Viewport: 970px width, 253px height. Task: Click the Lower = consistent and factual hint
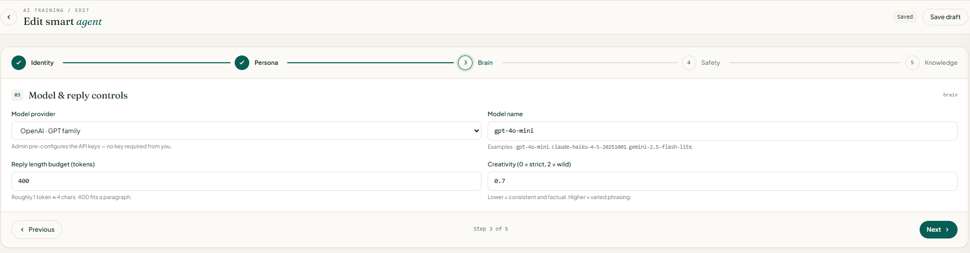(559, 198)
